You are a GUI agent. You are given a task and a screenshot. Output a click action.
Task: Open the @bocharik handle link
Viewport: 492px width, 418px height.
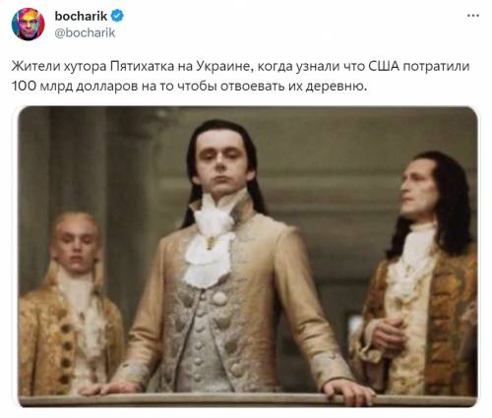pos(85,32)
